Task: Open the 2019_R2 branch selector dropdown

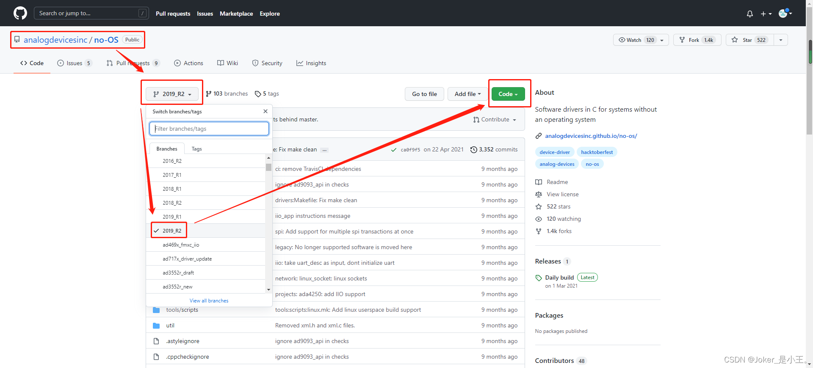Action: [172, 94]
